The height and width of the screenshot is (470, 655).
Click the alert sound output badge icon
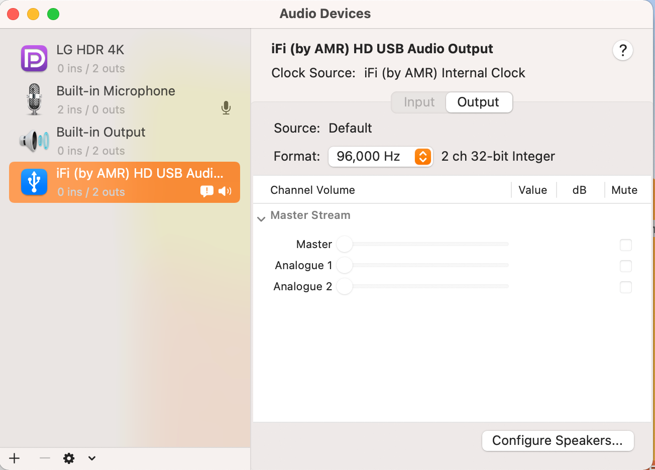pos(207,191)
